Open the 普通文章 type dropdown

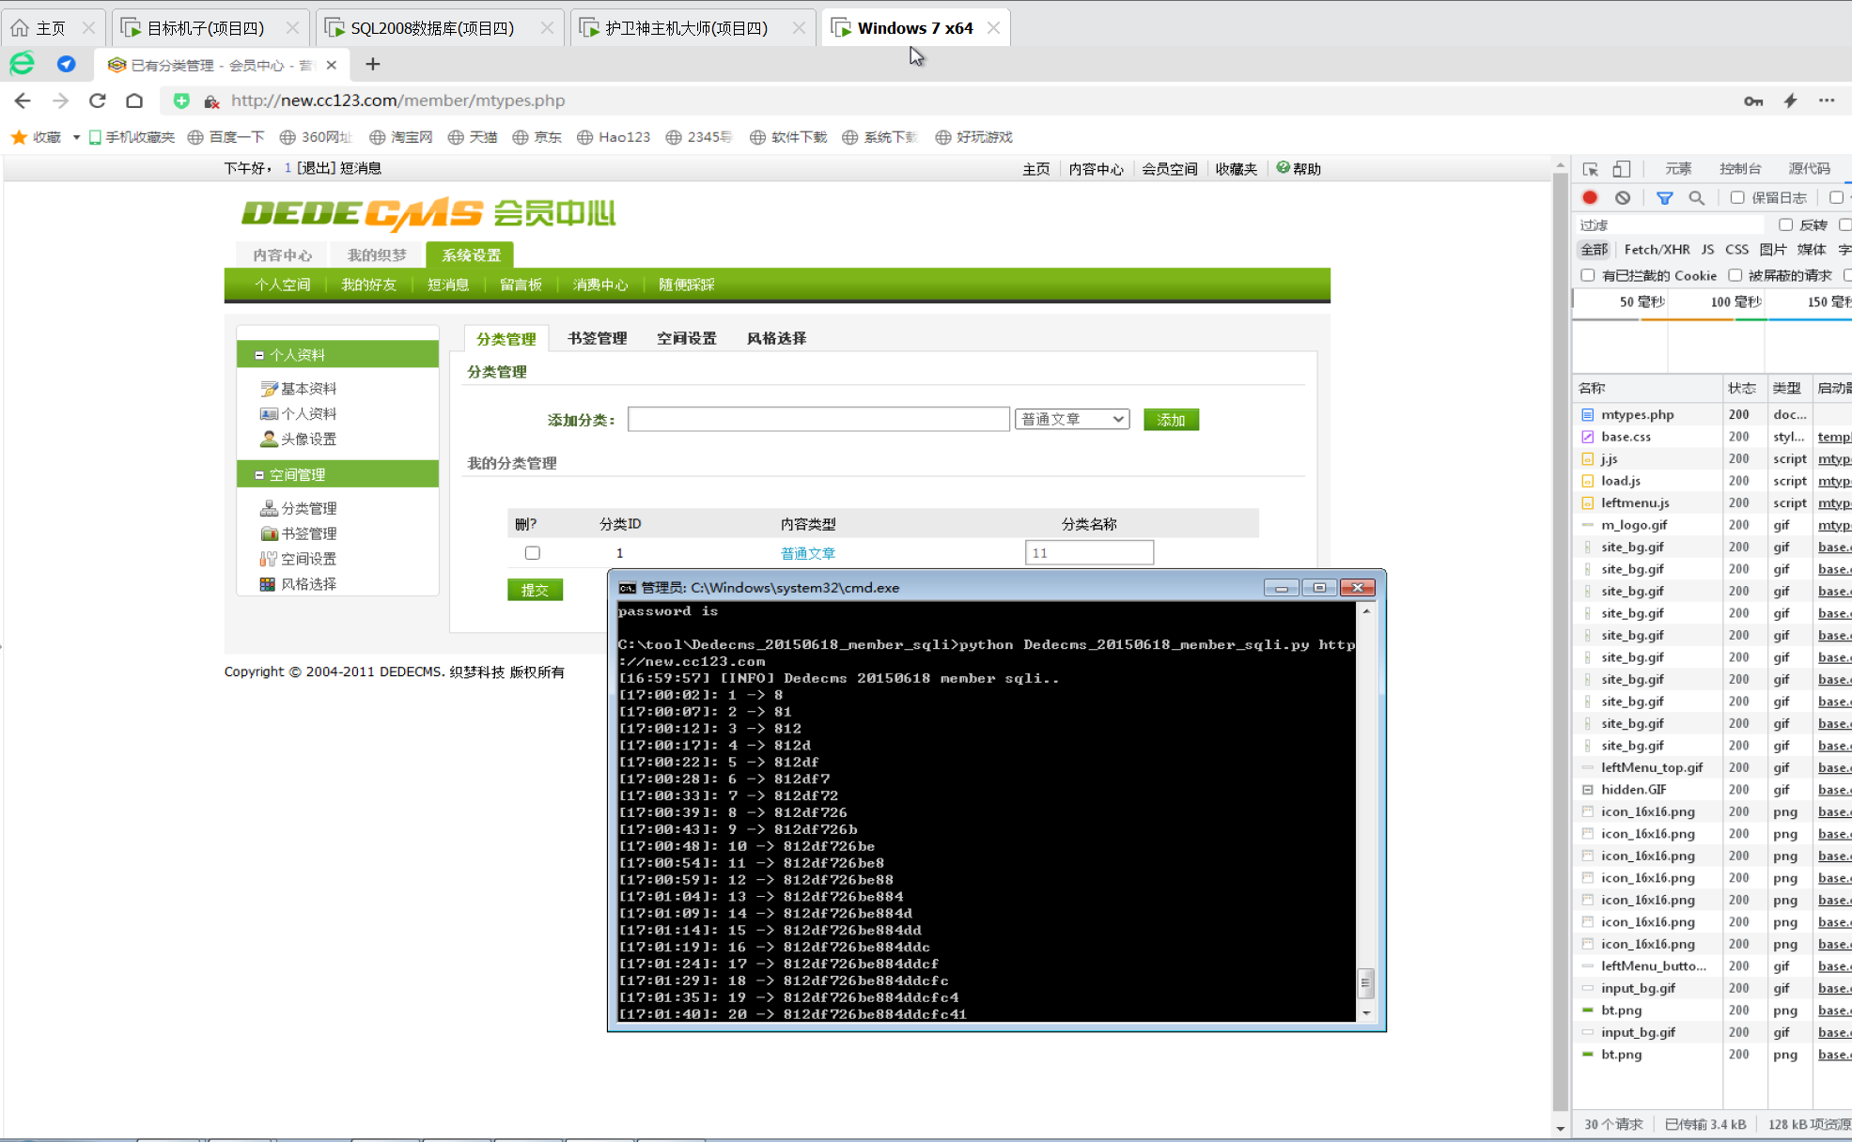click(x=1072, y=419)
